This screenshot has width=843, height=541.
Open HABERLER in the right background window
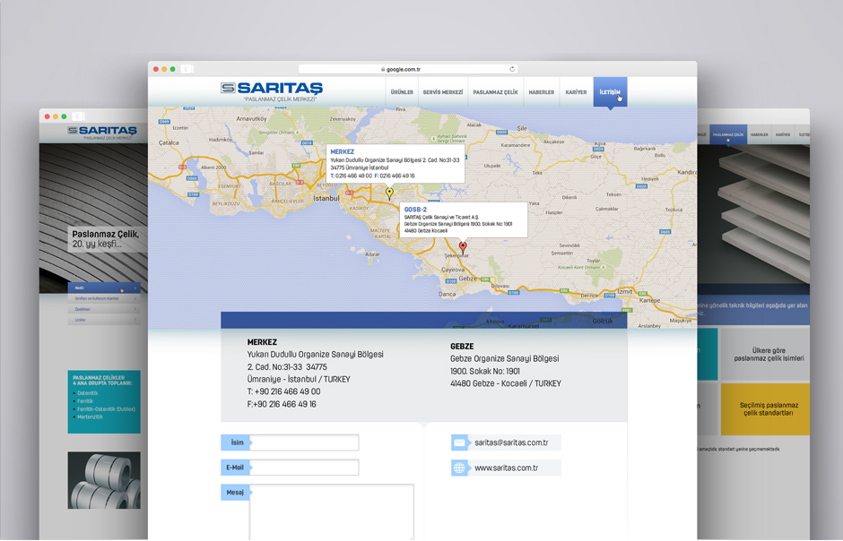759,134
